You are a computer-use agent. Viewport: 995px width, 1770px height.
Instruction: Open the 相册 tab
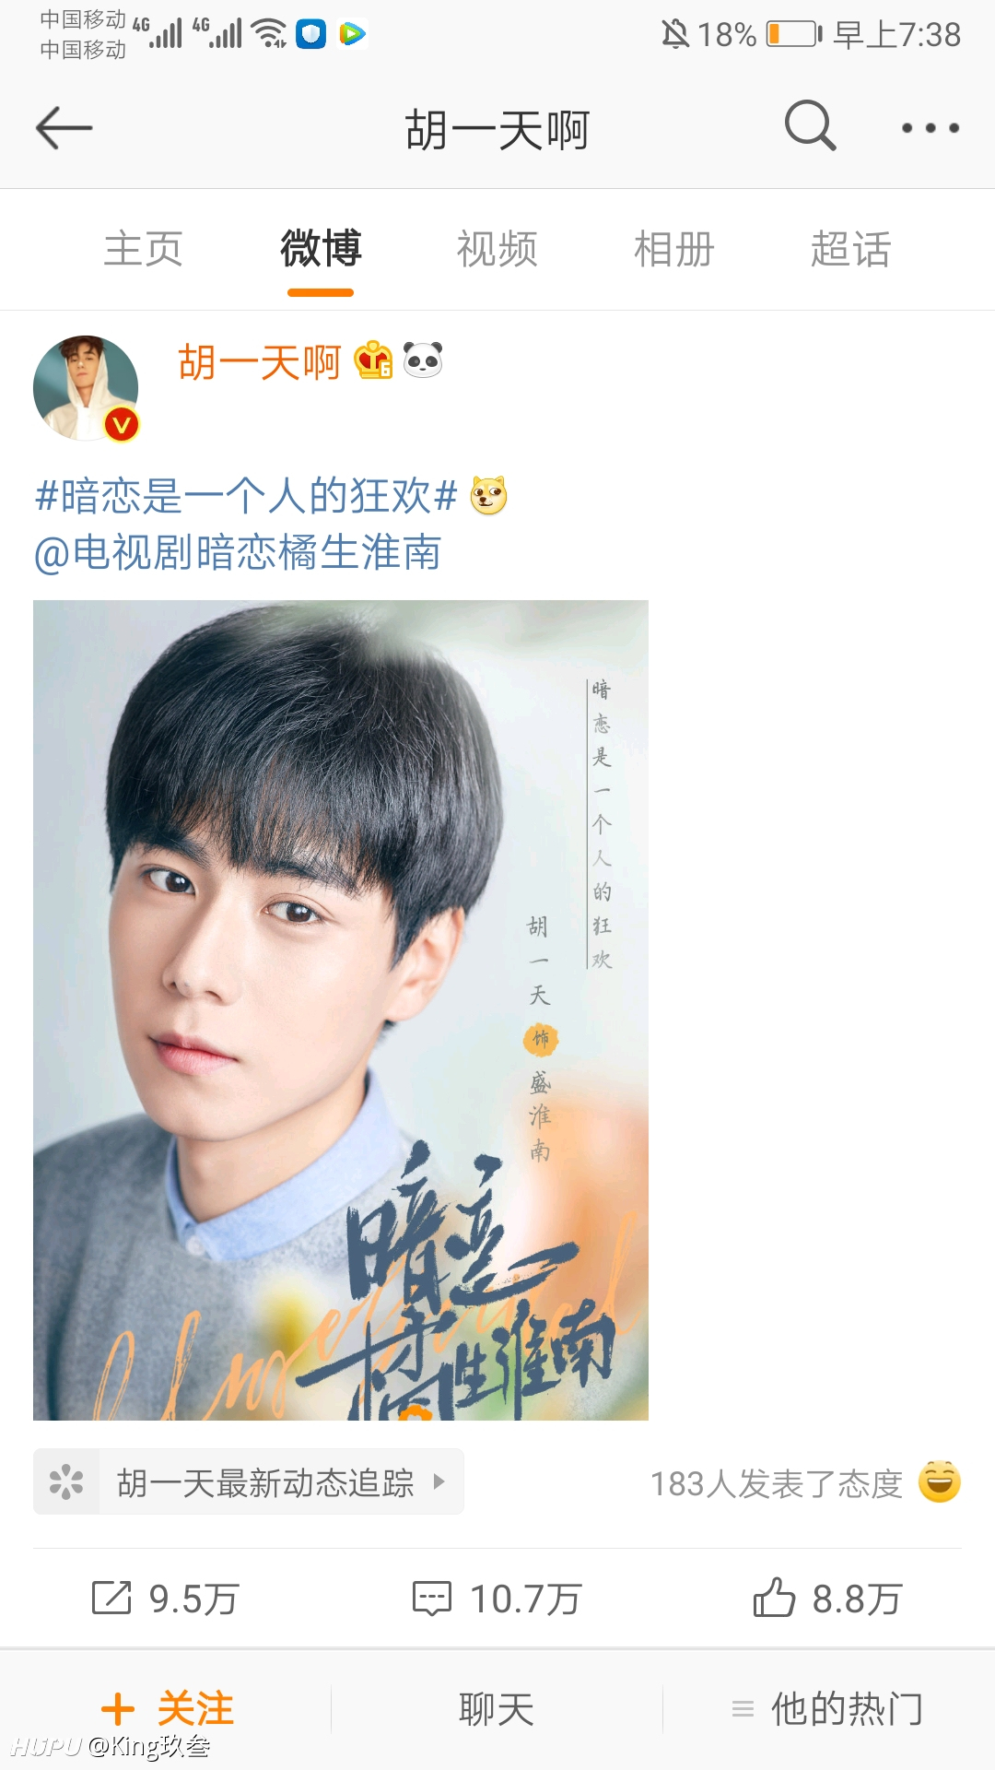674,249
